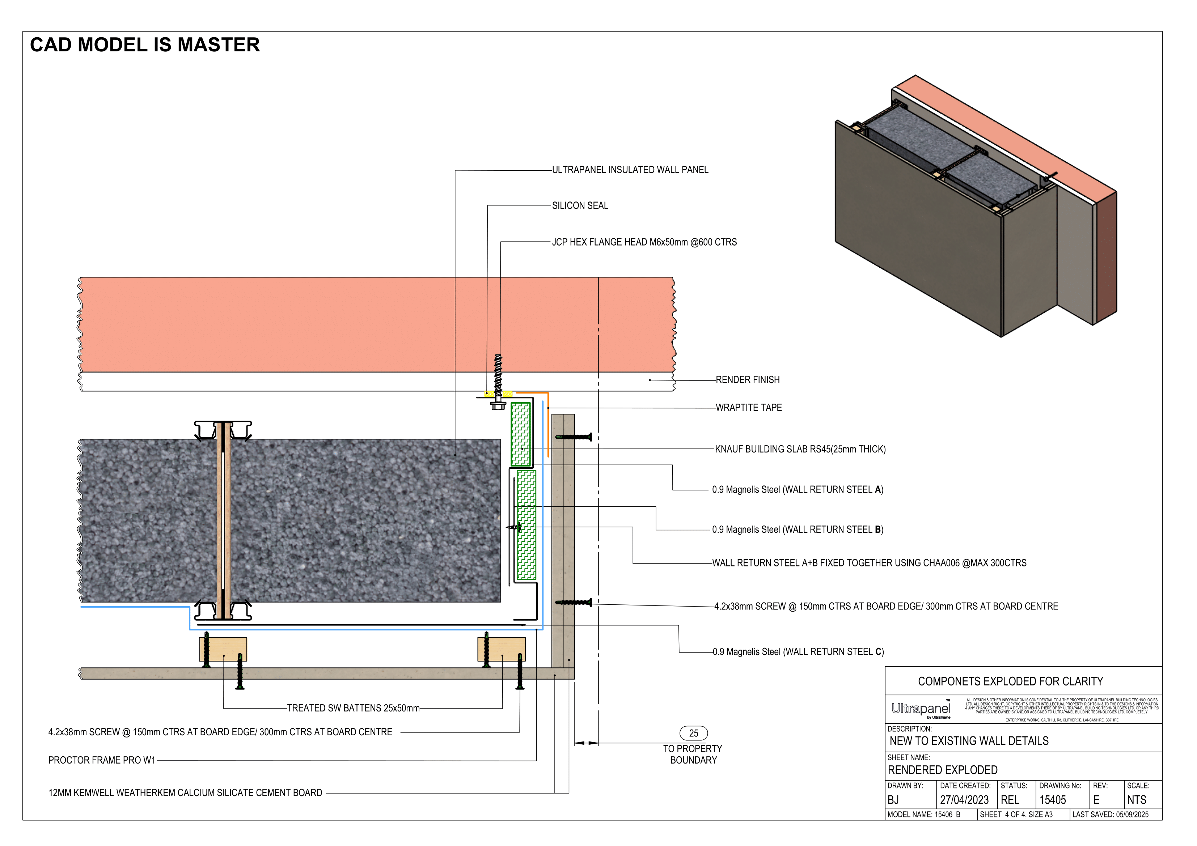Click the 'PROCTOR FRAME PRO W1' label
Screen dimensions: 1197x846
[102, 761]
